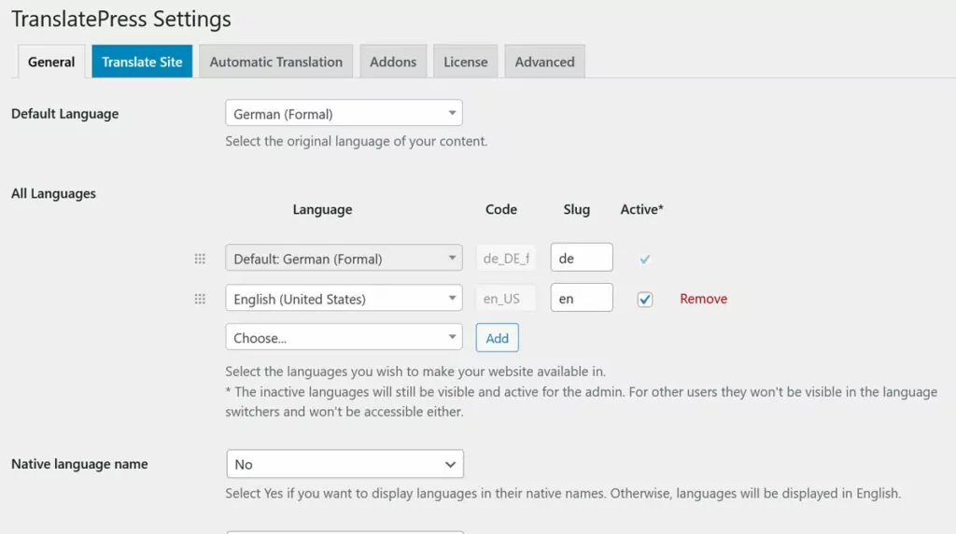Click the text 'Select the original language of your content.'
The height and width of the screenshot is (534, 956).
(x=356, y=141)
